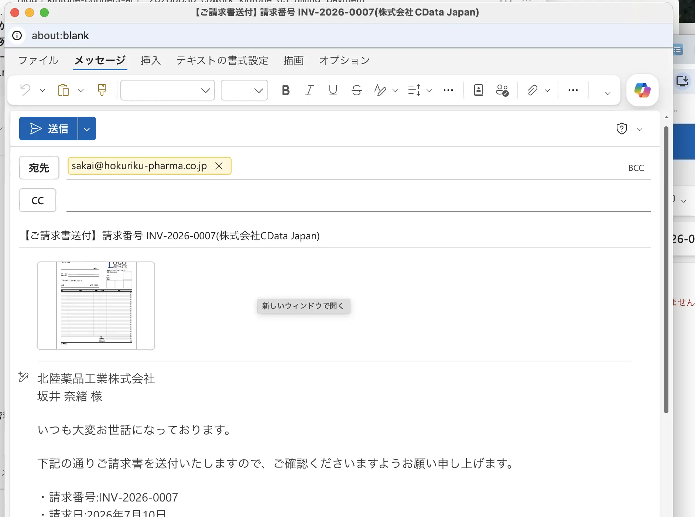
Task: Open the send options dropdown arrow
Action: [87, 129]
